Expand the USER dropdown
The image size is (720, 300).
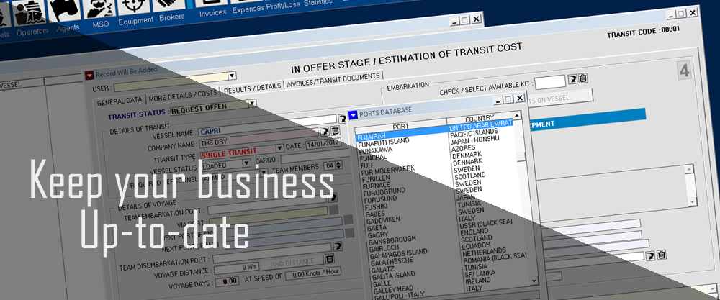(x=232, y=76)
